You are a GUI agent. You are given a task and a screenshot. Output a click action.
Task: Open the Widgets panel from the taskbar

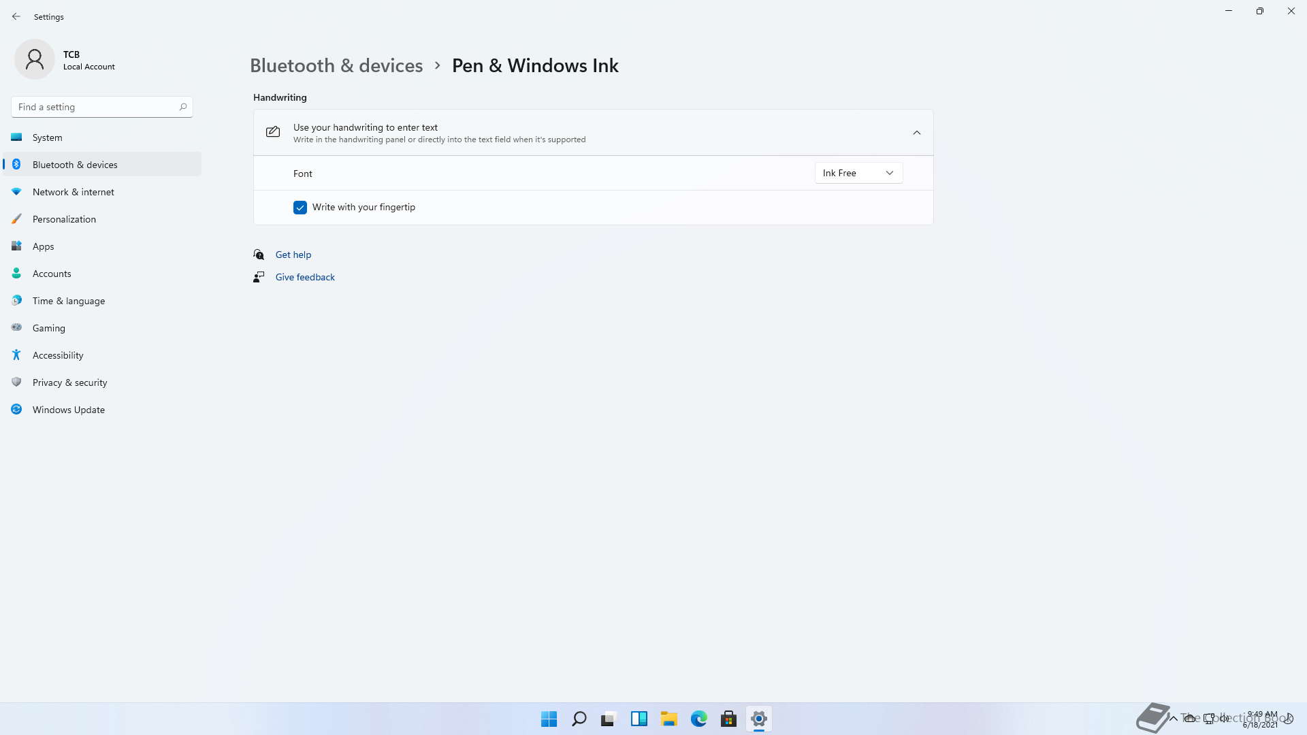(639, 719)
